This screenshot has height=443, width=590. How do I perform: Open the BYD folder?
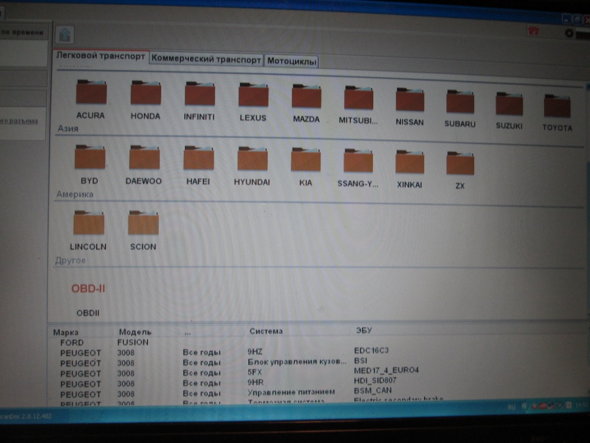tap(89, 164)
